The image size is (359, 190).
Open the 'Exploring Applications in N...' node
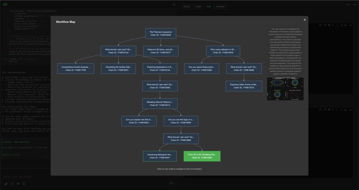tap(160, 69)
